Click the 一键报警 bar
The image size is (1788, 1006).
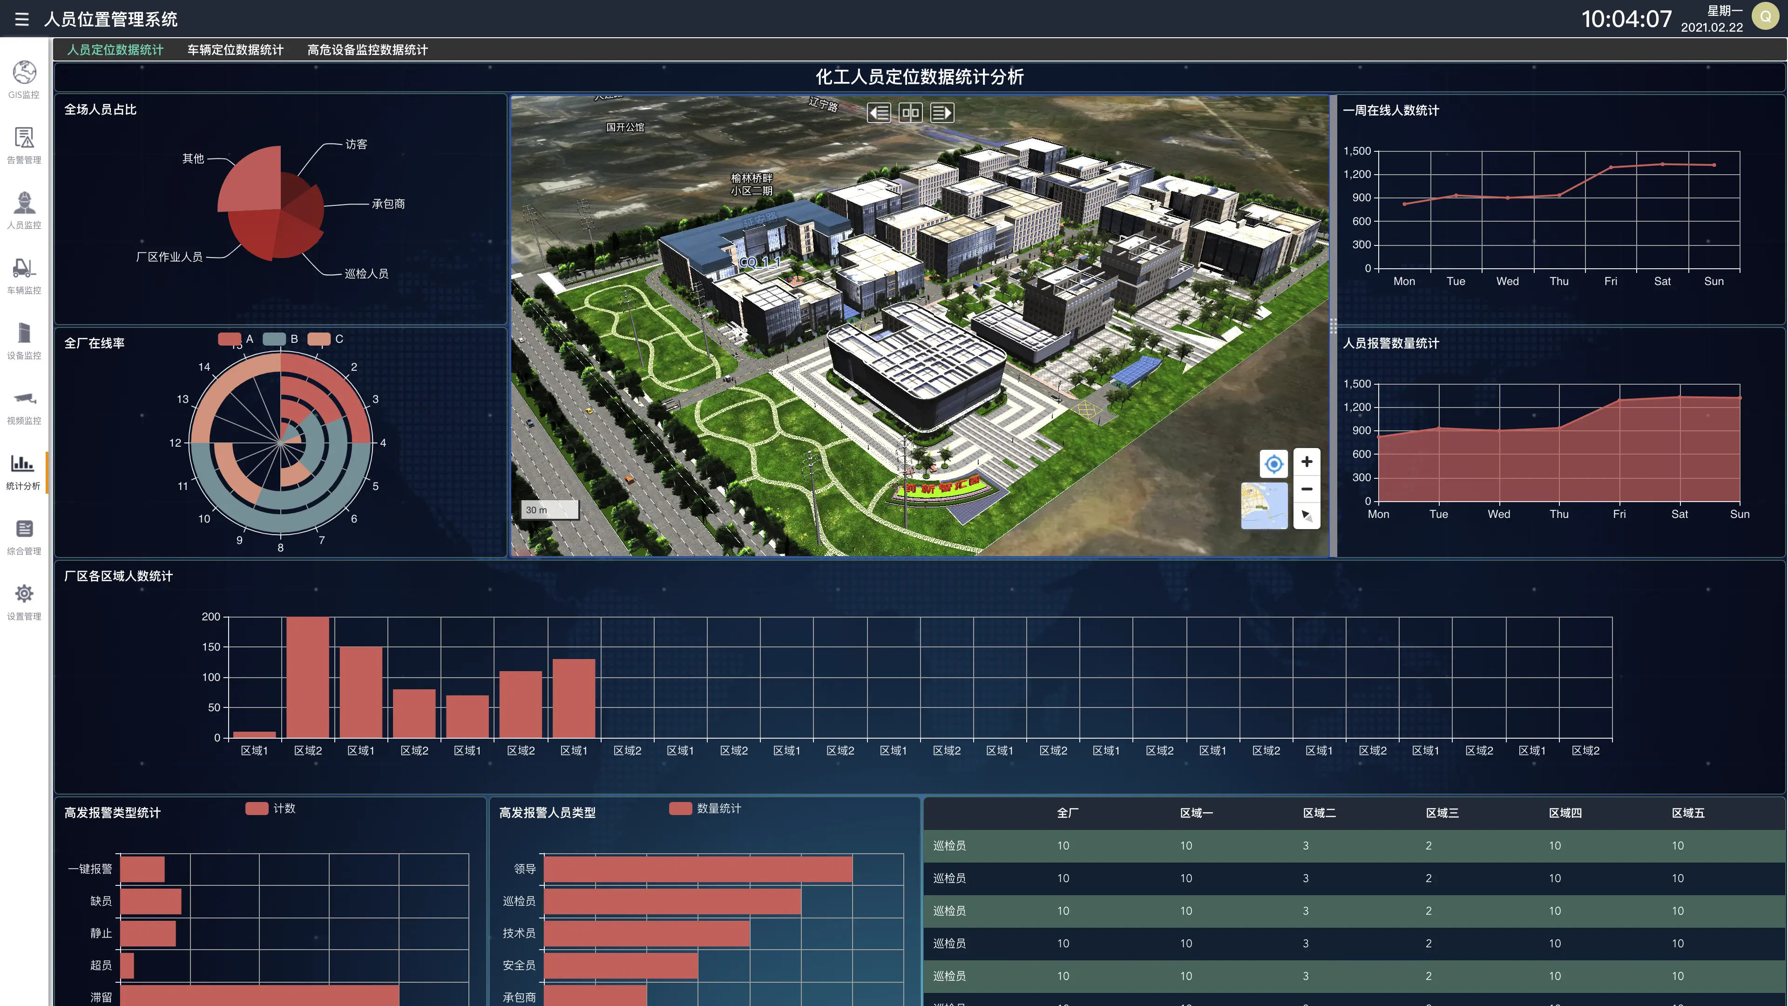point(142,869)
